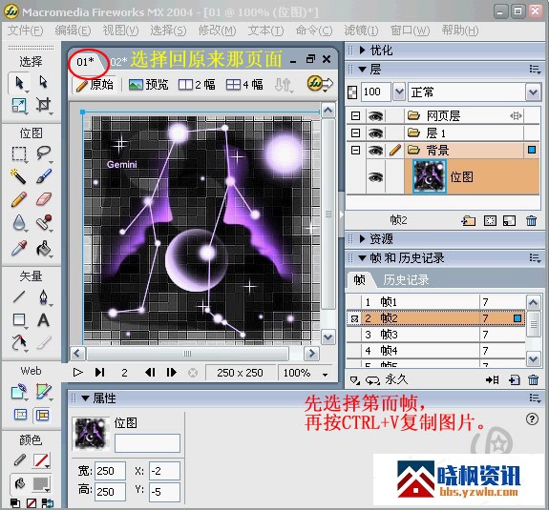This screenshot has height=510, width=549.
Task: Collapse the 属性 panel
Action: tap(85, 398)
